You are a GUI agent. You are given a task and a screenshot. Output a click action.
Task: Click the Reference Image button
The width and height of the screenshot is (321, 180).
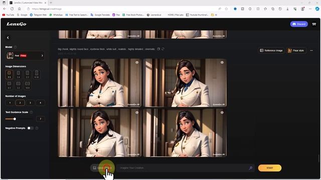pos(271,50)
